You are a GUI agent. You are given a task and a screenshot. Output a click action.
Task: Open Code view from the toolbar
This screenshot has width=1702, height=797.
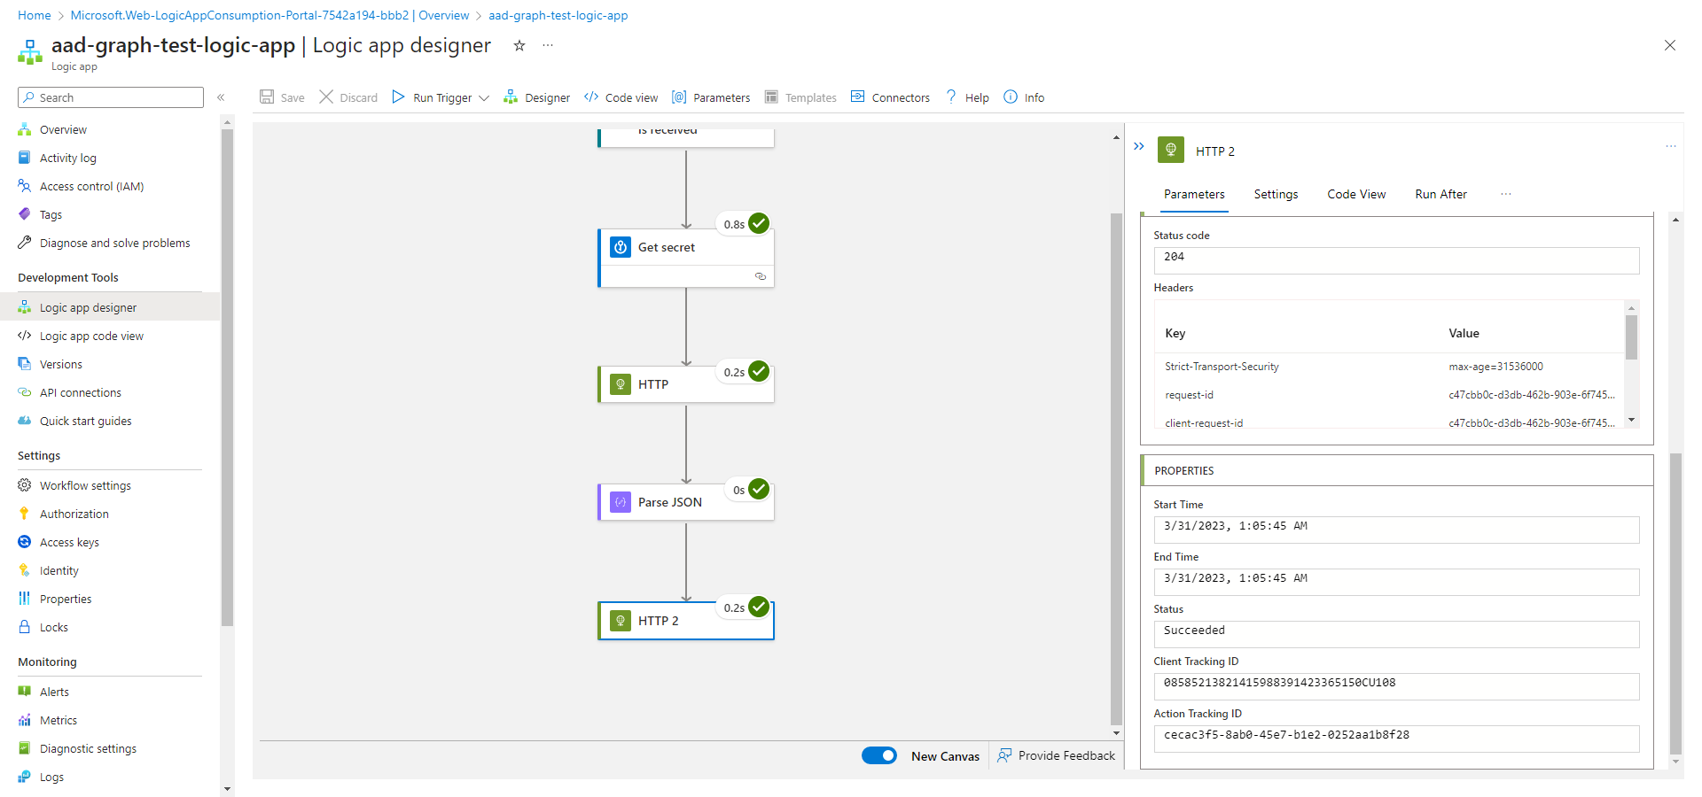tap(621, 97)
